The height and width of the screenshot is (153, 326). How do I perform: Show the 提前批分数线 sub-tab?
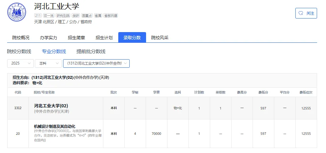91,51
